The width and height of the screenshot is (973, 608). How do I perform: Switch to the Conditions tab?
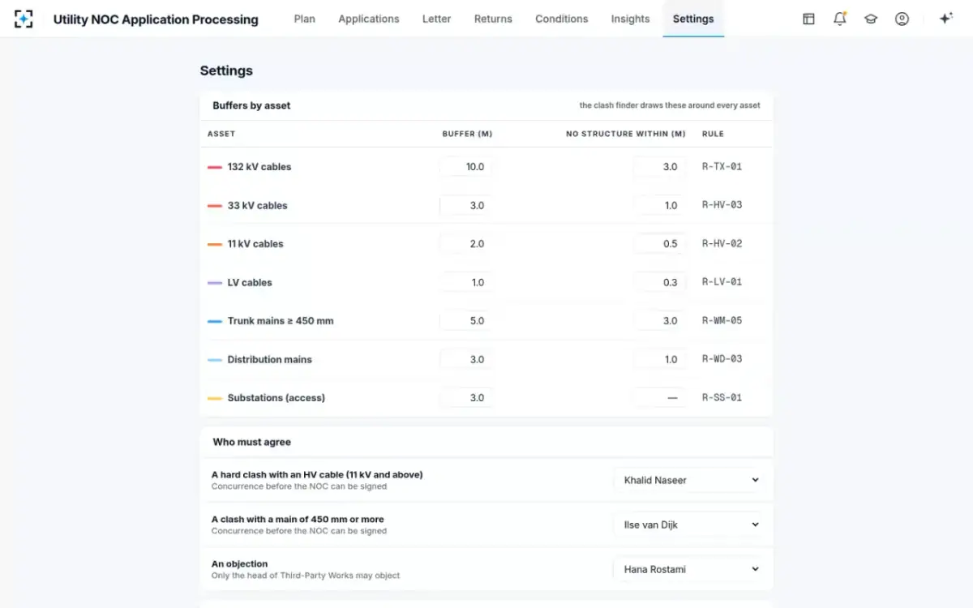pos(561,19)
